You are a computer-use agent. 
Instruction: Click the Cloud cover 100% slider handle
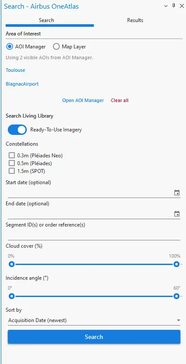coord(176,264)
